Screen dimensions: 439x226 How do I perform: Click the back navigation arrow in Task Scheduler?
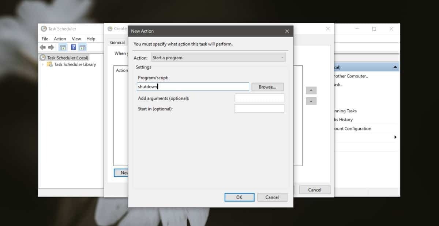[x=43, y=47]
